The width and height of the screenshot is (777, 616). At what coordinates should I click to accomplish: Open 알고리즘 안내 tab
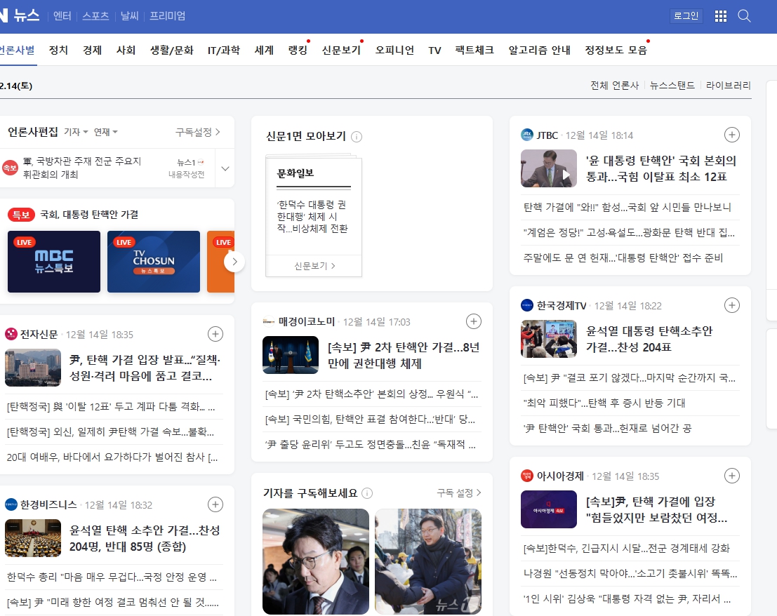pos(540,50)
